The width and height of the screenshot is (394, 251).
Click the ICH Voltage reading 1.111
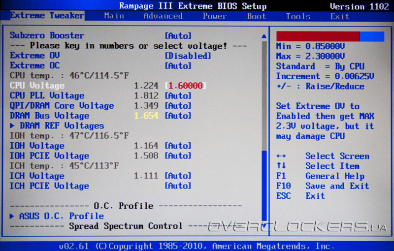(x=146, y=176)
